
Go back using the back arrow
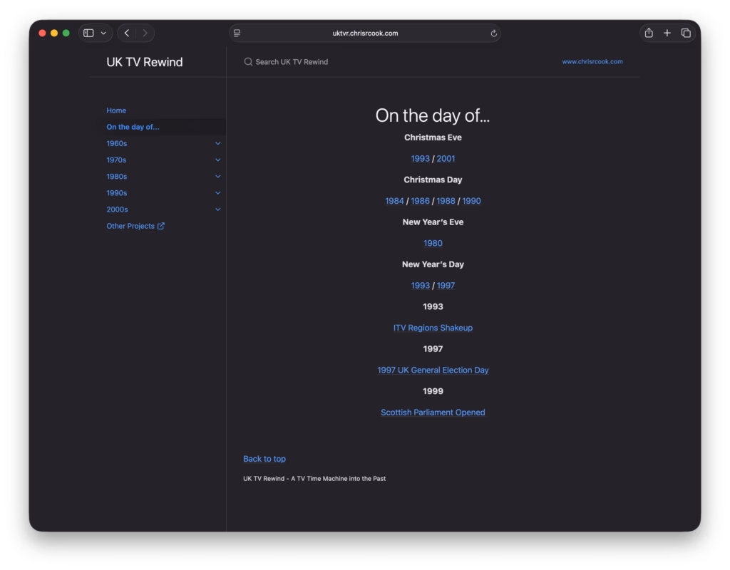pos(127,33)
